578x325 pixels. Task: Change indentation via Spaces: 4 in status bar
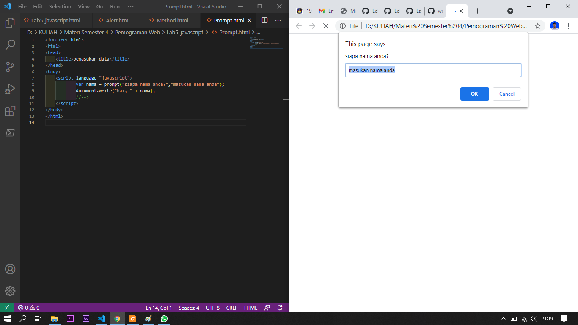(x=188, y=308)
